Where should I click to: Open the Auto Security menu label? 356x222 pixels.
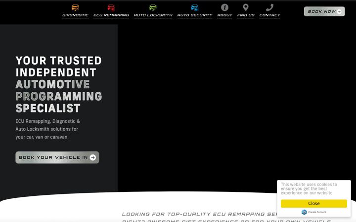(195, 15)
